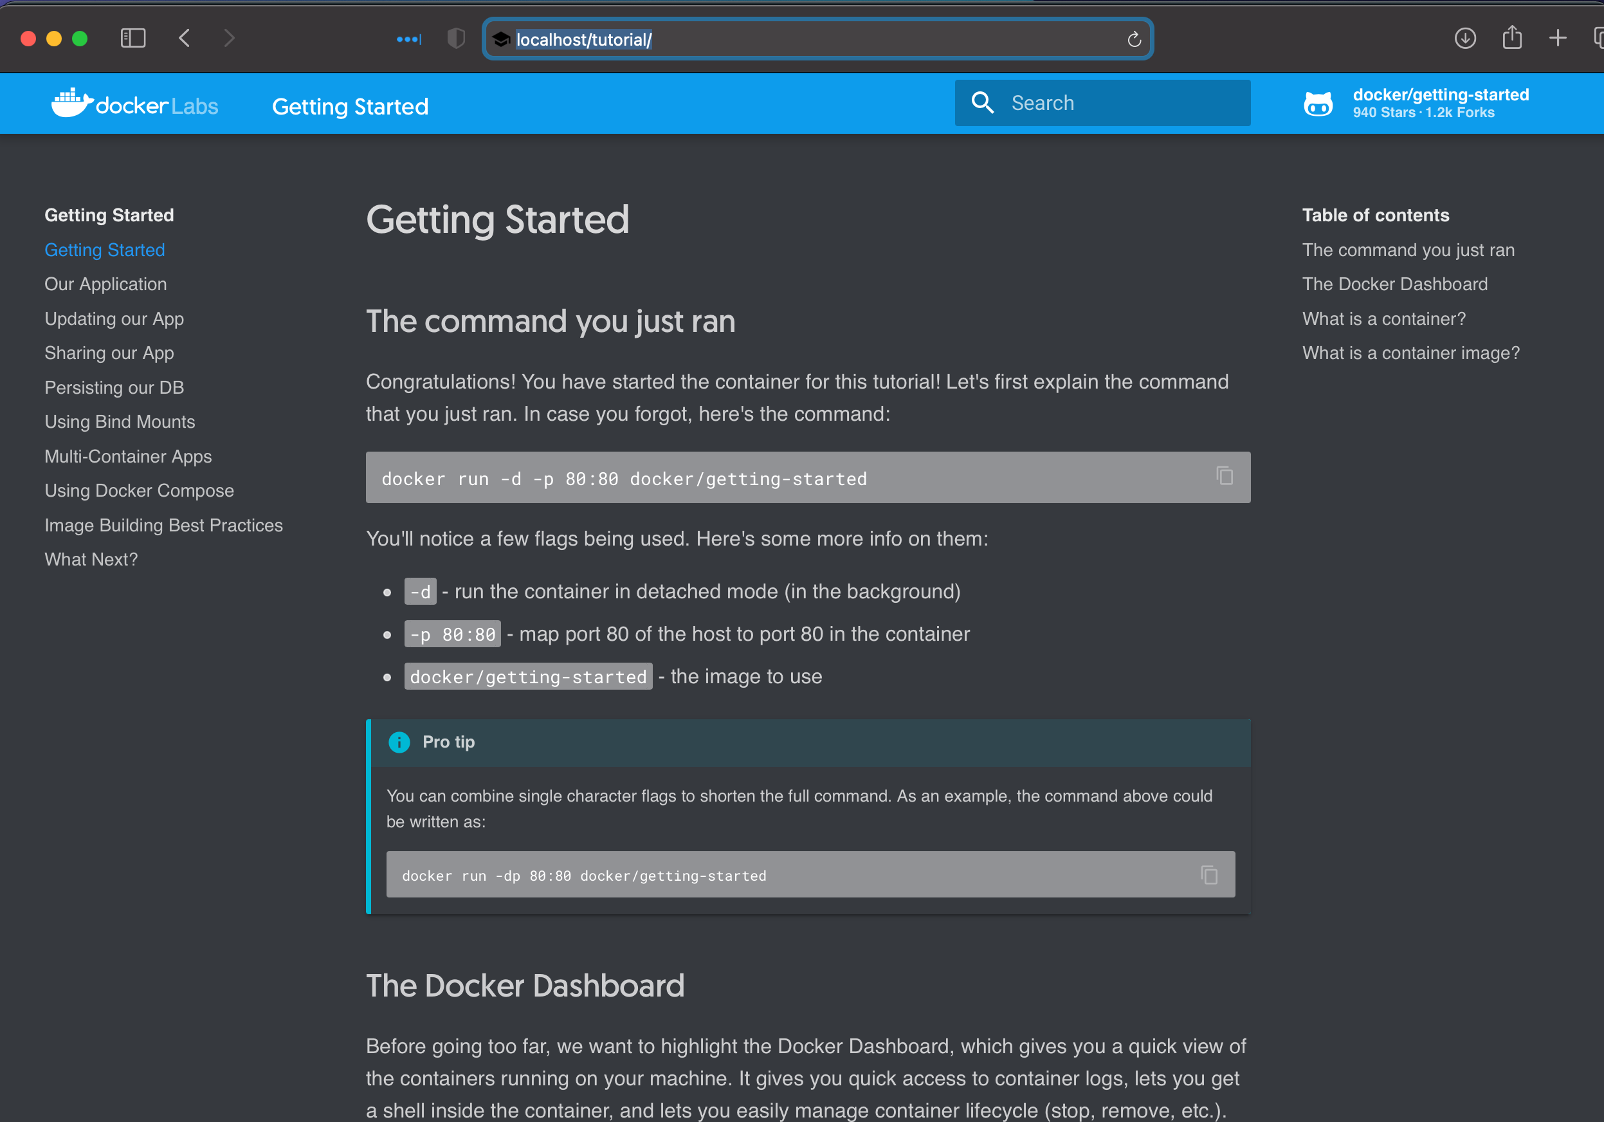This screenshot has width=1604, height=1122.
Task: Focus the localhost/tutorial/ address bar
Action: pyautogui.click(x=817, y=39)
